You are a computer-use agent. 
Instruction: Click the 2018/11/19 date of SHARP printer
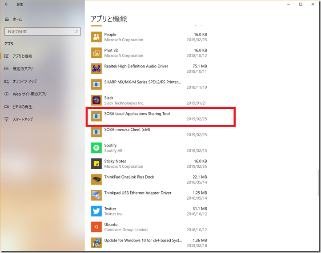(x=197, y=87)
